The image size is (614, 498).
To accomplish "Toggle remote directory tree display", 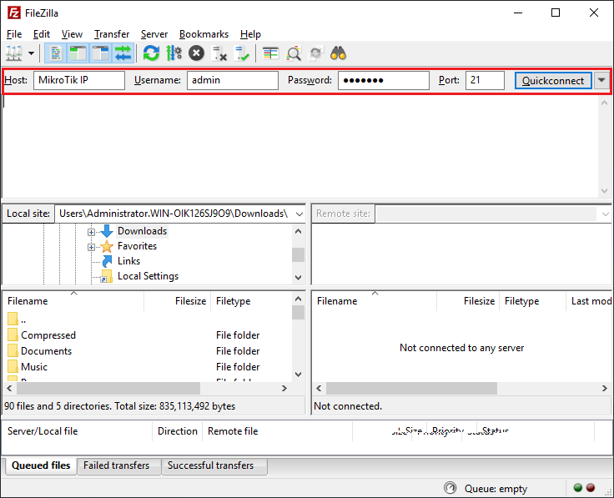I will (101, 53).
